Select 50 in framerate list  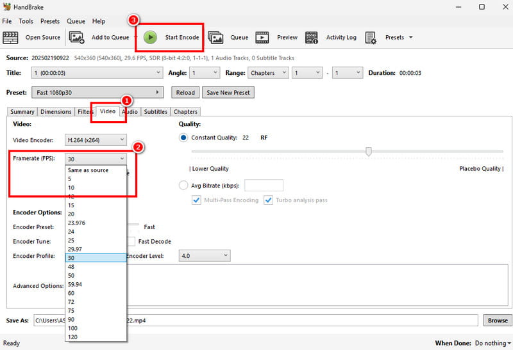96,276
